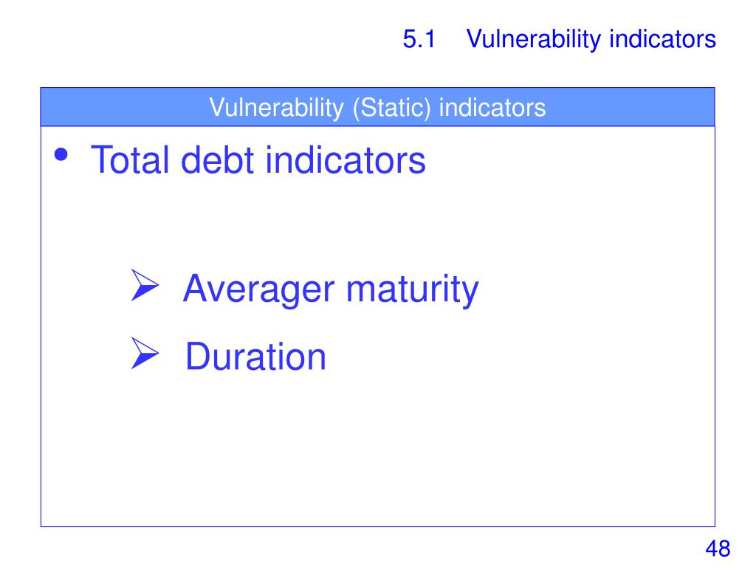Click the full heading 5.1 Vulnerability indicators
The width and height of the screenshot is (756, 567).
point(560,40)
